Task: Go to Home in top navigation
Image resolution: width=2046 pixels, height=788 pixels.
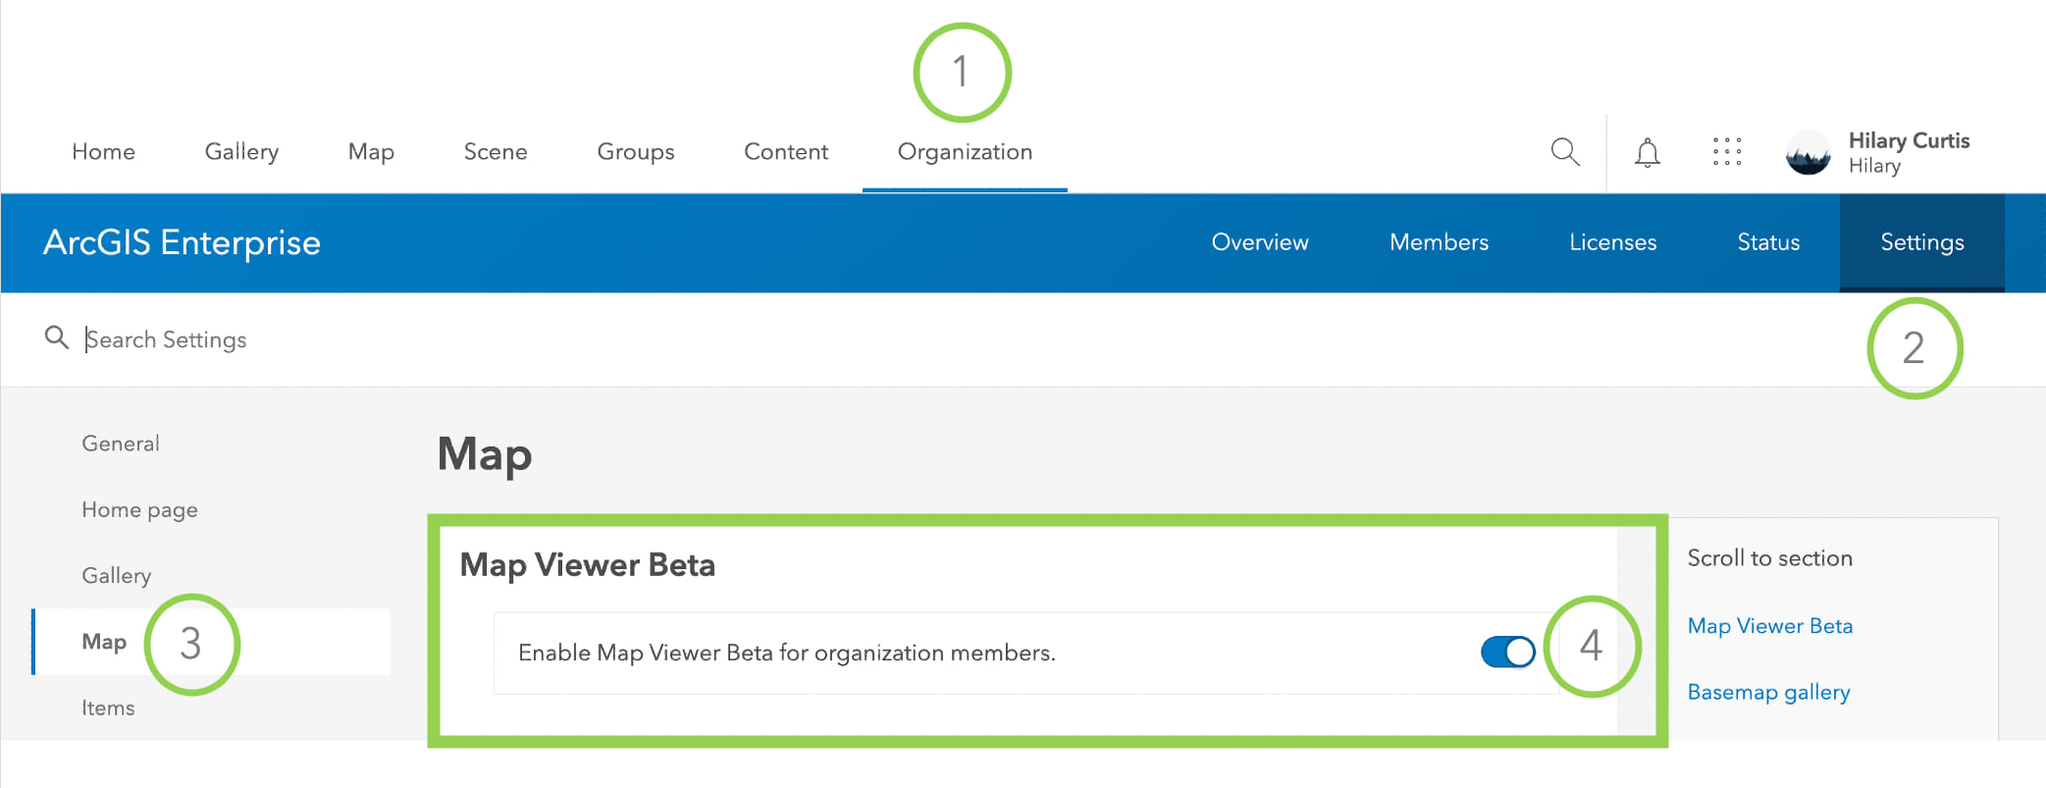Action: [103, 151]
